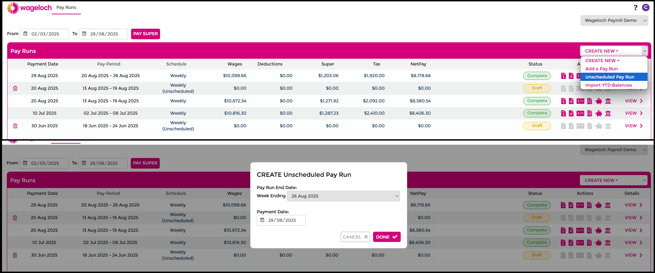The width and height of the screenshot is (655, 273).
Task: Click CANCEL in the Create Unscheduled Pay Run dialog
Action: [355, 237]
